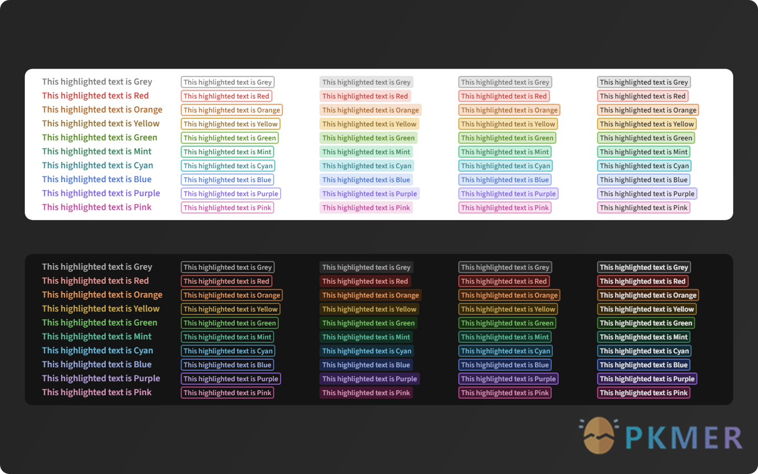Select bold white-text Pink highlight, dark panel
This screenshot has width=758, height=474.
click(644, 393)
